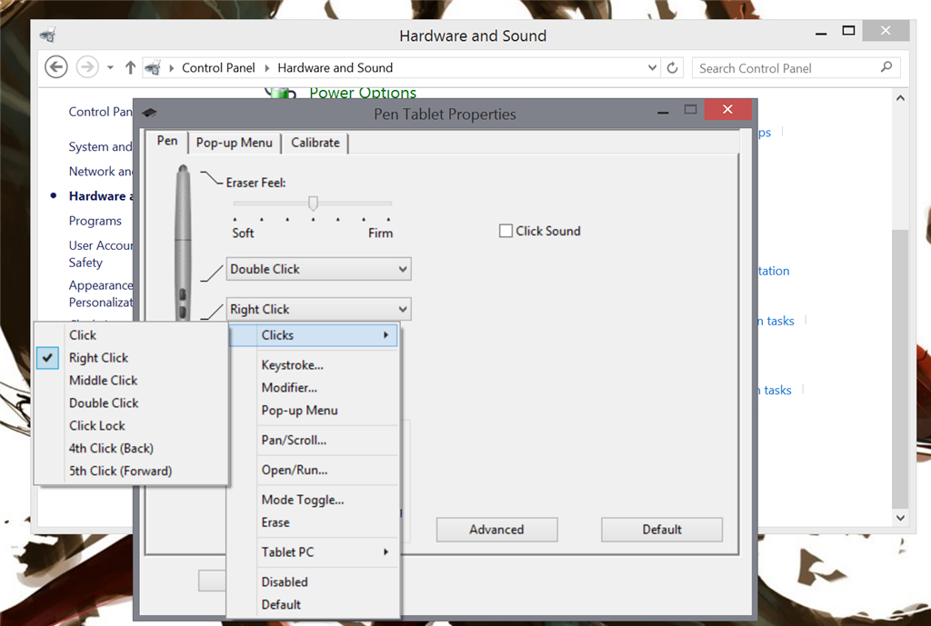Image resolution: width=931 pixels, height=626 pixels.
Task: Expand the Tablet PC submenu
Action: tap(313, 551)
